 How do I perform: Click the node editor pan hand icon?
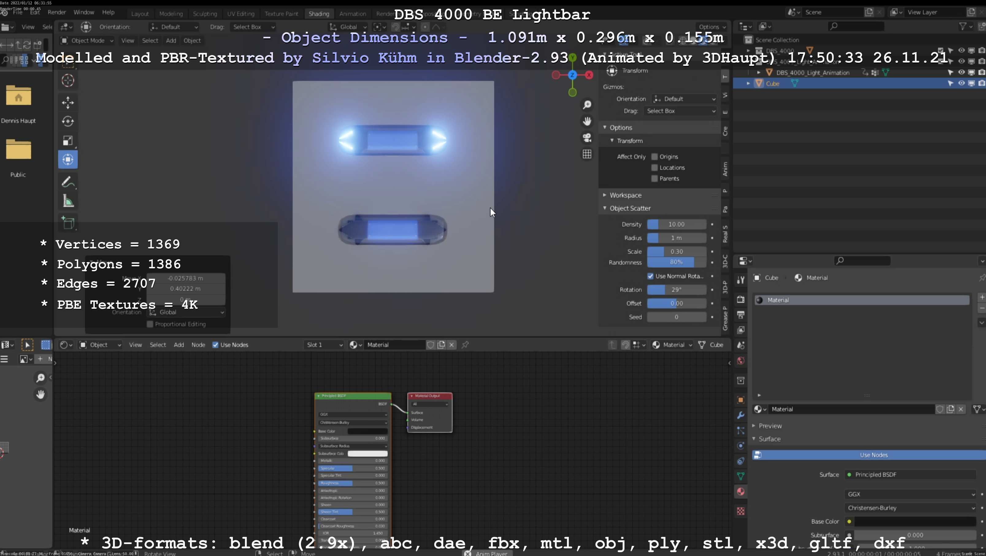click(40, 394)
